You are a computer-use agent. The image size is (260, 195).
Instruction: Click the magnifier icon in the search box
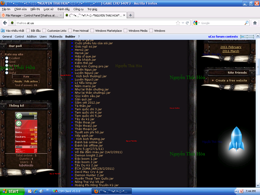point(247,23)
